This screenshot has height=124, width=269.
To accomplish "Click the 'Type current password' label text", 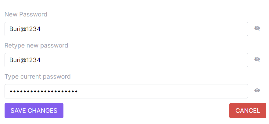I will click(x=38, y=76).
